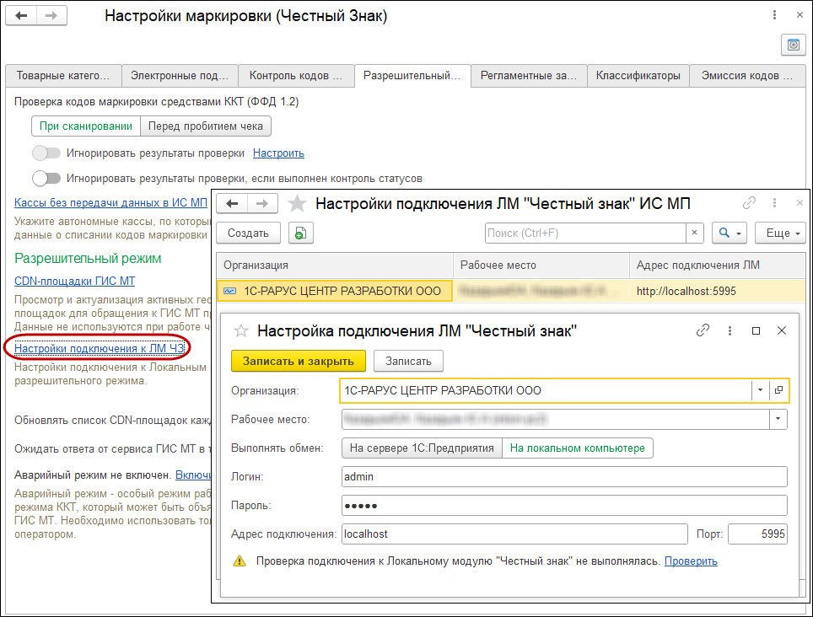This screenshot has height=617, width=813.
Task: Toggle Игнорировать результаты проверки switch
Action: [46, 153]
